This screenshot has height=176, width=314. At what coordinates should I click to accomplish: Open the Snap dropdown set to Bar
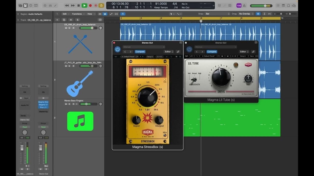[x=217, y=14]
